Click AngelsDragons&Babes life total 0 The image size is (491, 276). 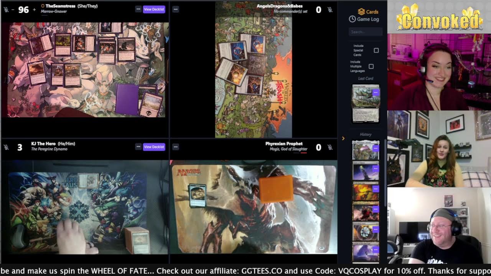tap(318, 10)
